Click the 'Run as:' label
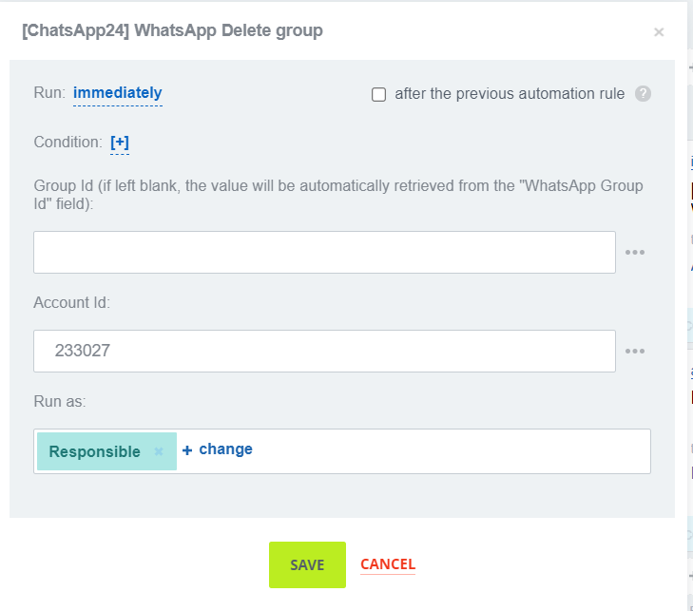Screen dimensions: 693x611 [60, 402]
